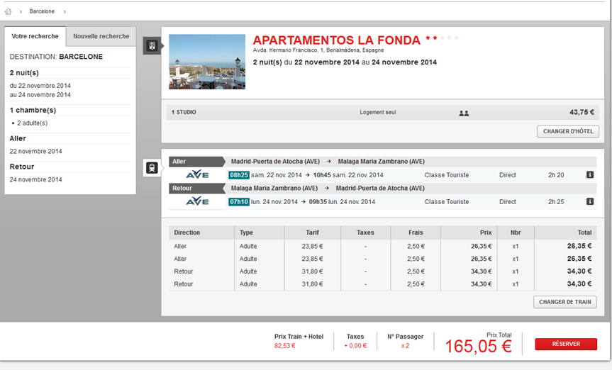
Task: Click the Apartamentos La Fonda title
Action: point(337,40)
